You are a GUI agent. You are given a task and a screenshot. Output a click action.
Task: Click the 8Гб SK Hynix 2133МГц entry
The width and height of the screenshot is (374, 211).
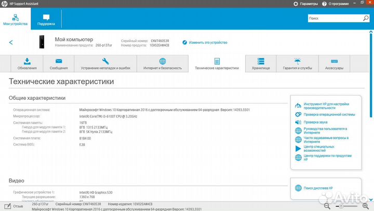[96, 132]
